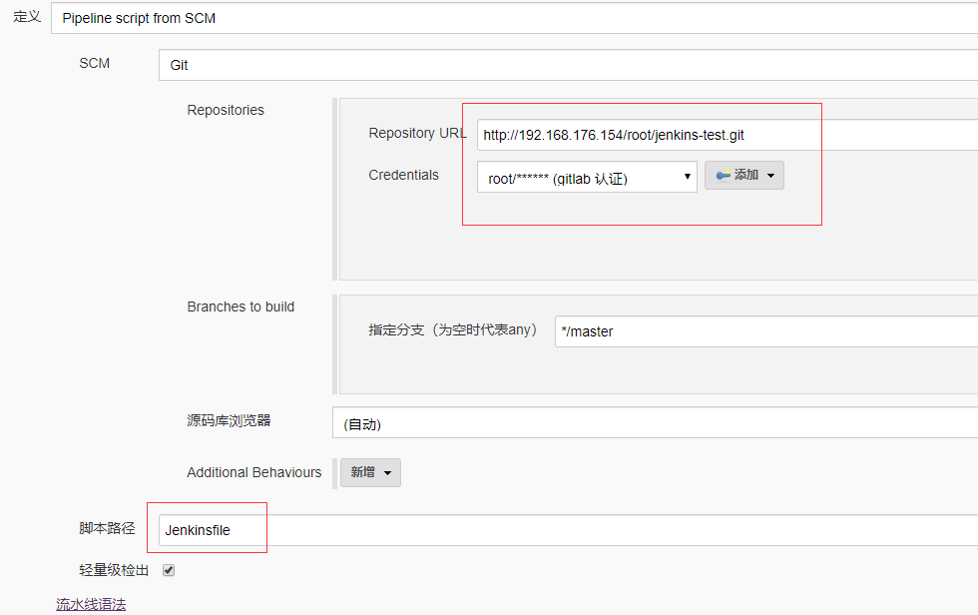Click the 轻量级检出 label text
Viewport: 978px width, 615px height.
click(114, 570)
